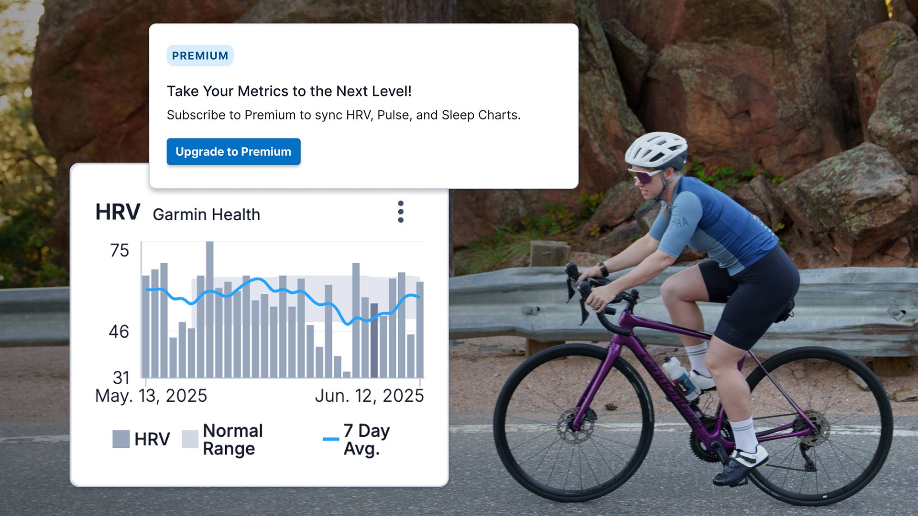Click the HRV chart title
Image resolution: width=918 pixels, height=516 pixels.
[x=118, y=213]
